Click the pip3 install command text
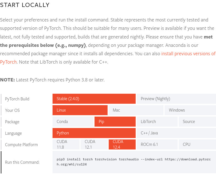The image size is (216, 181). (134, 162)
